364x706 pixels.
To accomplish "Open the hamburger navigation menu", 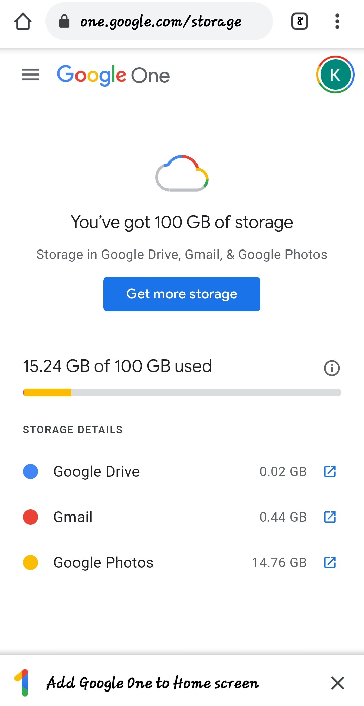I will [x=30, y=75].
